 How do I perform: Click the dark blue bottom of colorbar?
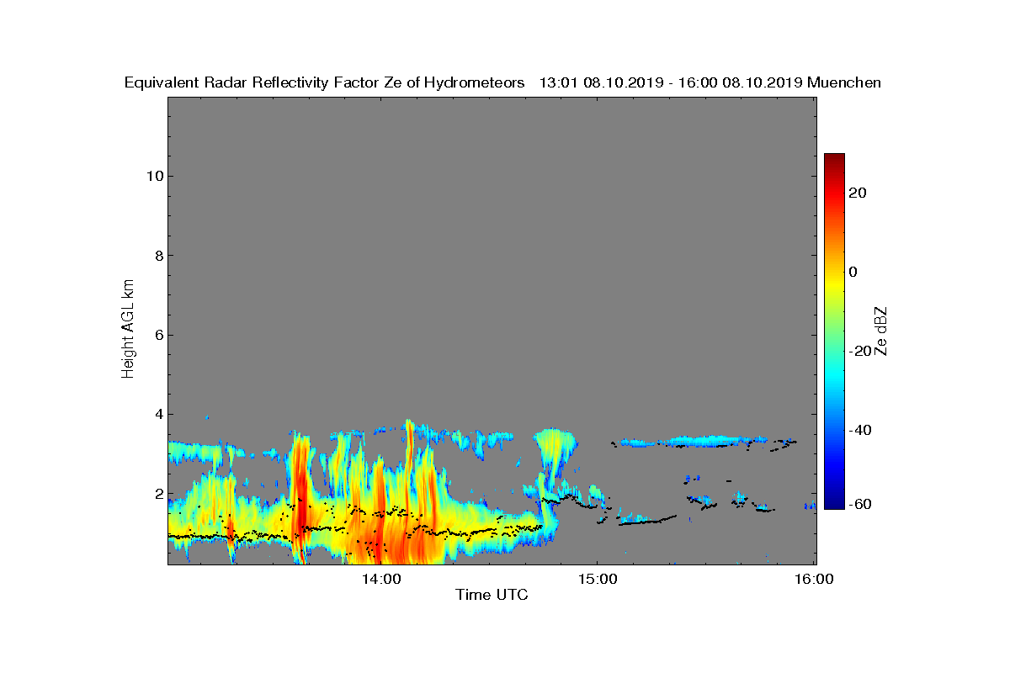834,503
